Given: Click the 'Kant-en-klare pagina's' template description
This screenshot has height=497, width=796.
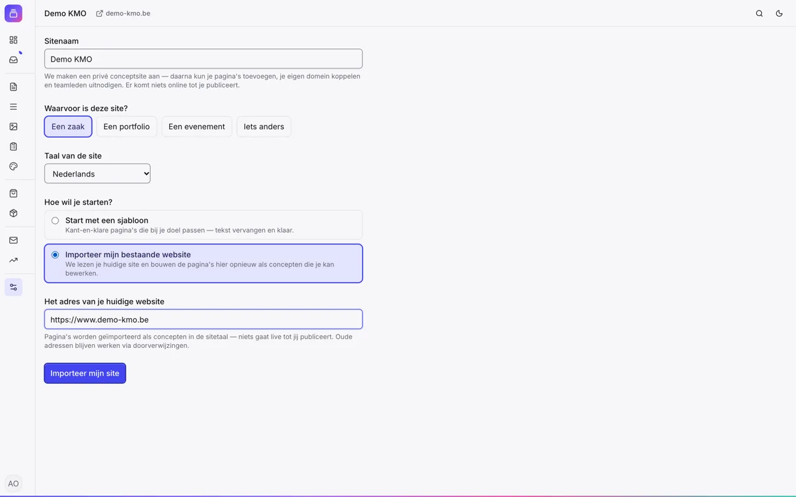Looking at the screenshot, I should 179,230.
